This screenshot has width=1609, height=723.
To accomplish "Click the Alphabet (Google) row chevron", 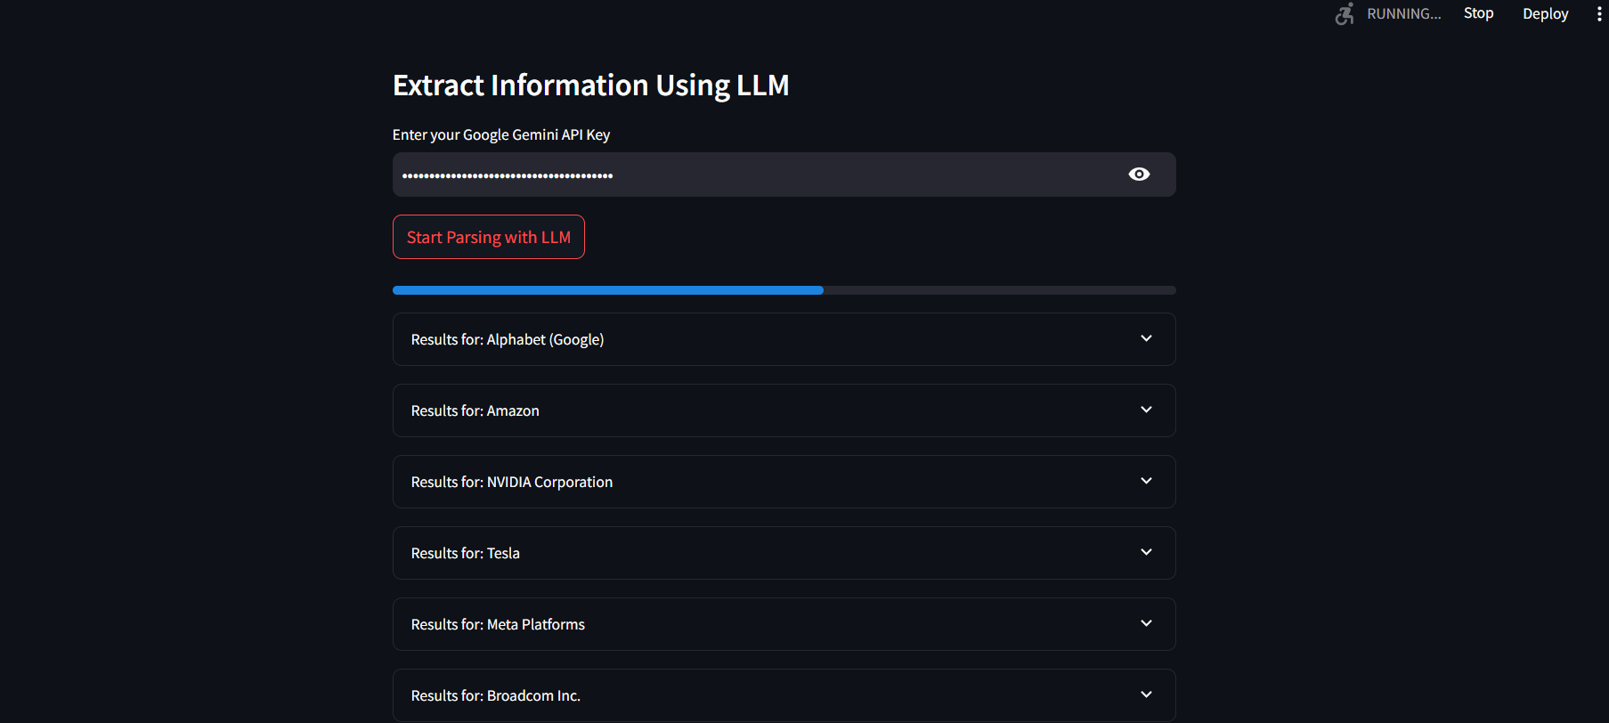I will 1146,338.
